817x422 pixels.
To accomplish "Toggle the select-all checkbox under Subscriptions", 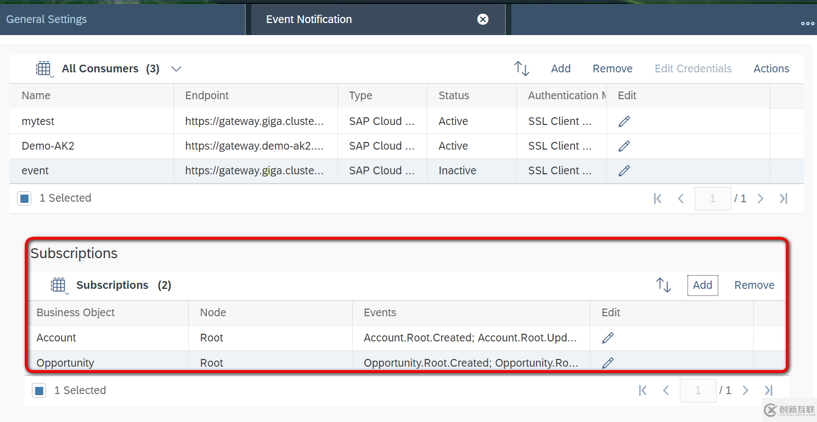I will [39, 390].
